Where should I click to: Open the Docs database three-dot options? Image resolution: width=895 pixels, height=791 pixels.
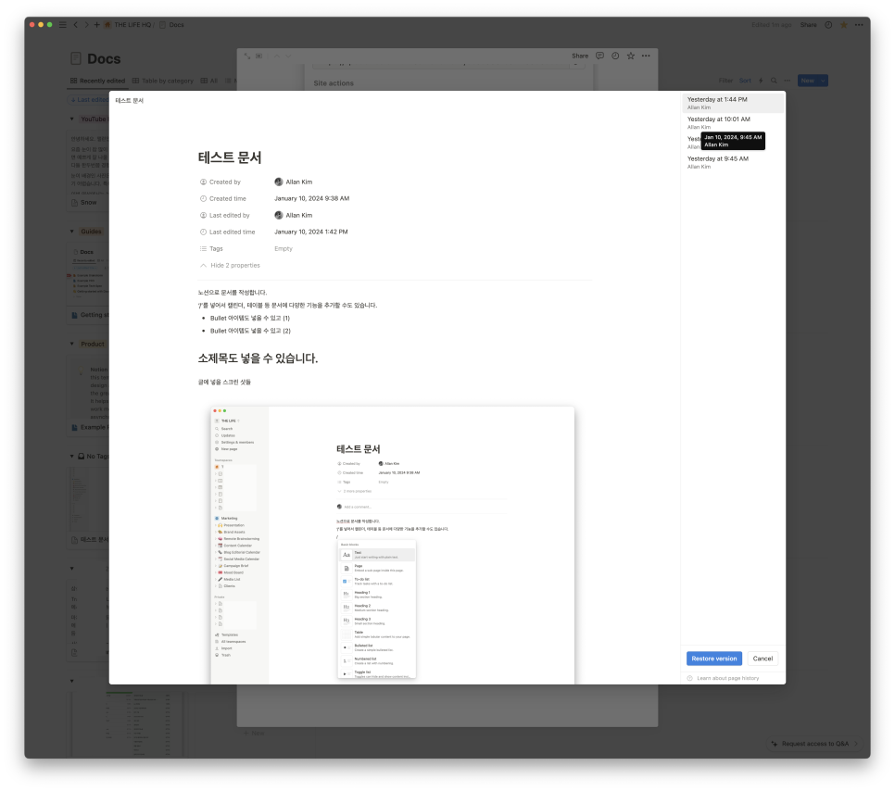tap(788, 81)
